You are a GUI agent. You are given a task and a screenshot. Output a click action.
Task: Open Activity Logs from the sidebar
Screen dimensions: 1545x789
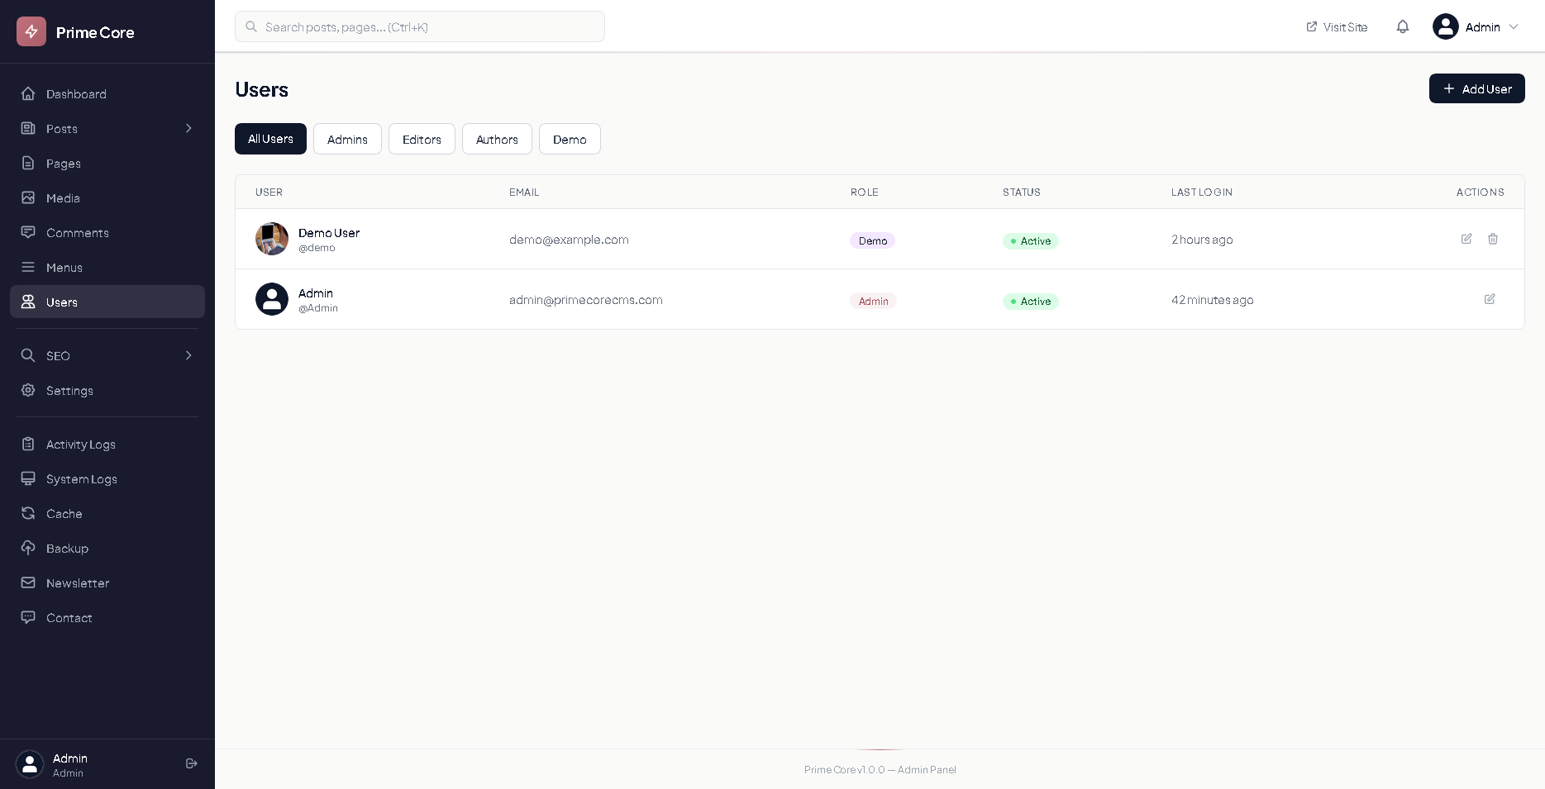(80, 444)
